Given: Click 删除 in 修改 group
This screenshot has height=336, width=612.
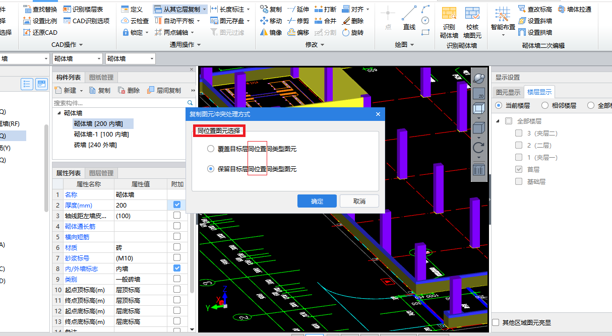Looking at the screenshot, I should pyautogui.click(x=352, y=21).
